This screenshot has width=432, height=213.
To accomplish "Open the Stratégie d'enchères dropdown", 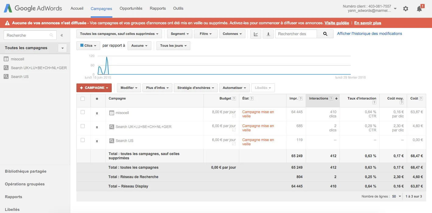I will tap(195, 88).
